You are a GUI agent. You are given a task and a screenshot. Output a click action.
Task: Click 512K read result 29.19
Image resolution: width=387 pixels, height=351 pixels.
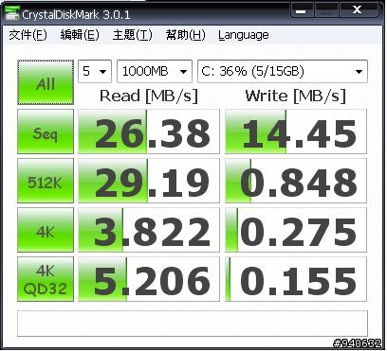tap(149, 181)
